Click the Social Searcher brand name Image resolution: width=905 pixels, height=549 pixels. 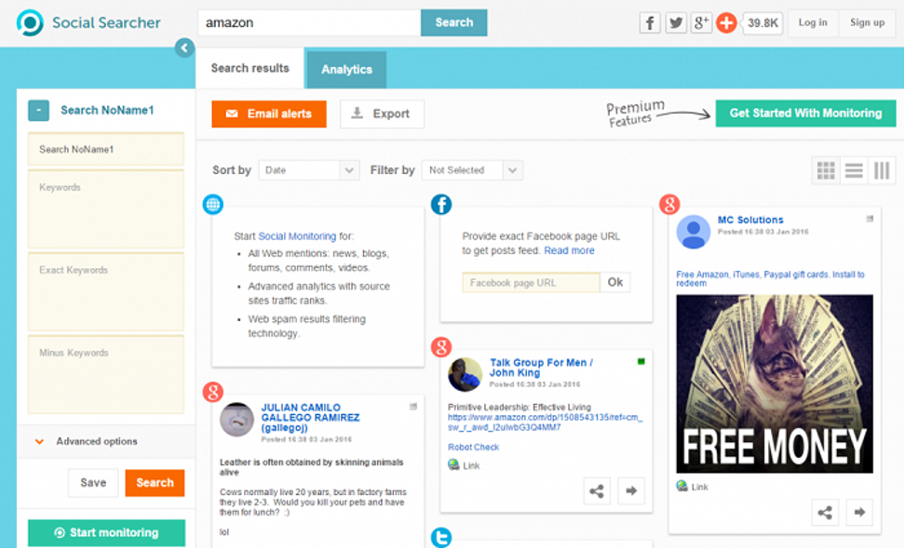tap(106, 23)
